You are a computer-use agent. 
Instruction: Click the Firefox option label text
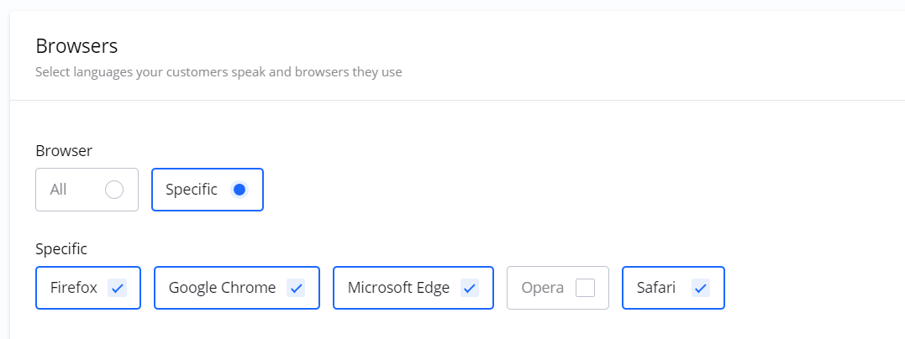pos(74,288)
